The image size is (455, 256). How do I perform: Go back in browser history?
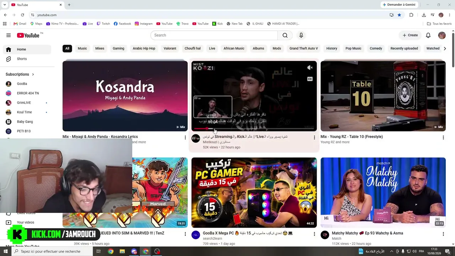[5, 15]
